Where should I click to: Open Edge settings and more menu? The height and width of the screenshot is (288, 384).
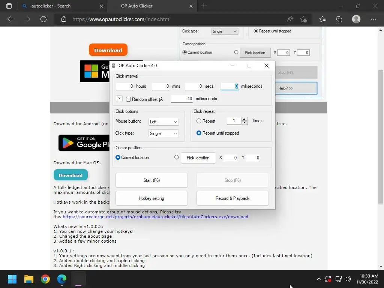373,19
